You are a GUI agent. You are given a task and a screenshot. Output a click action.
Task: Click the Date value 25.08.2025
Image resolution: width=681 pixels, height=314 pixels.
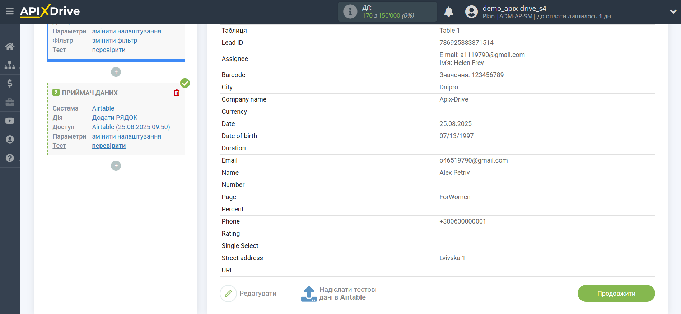pyautogui.click(x=456, y=124)
